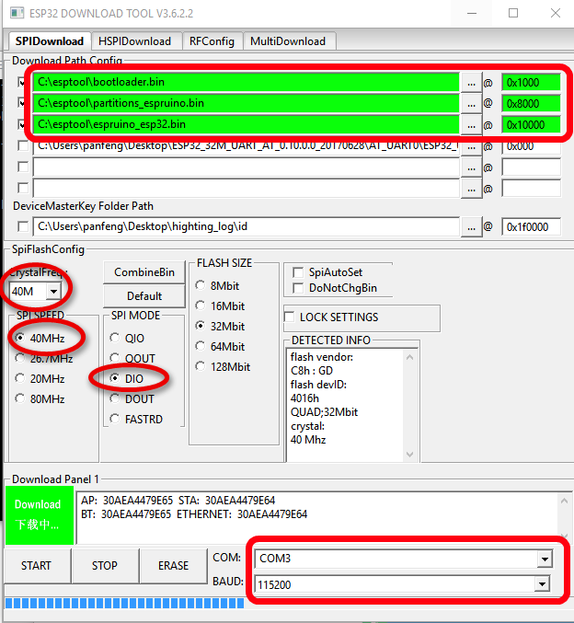Select the FASTRD SPI mode
Screen dimensions: 574x623
pos(136,420)
